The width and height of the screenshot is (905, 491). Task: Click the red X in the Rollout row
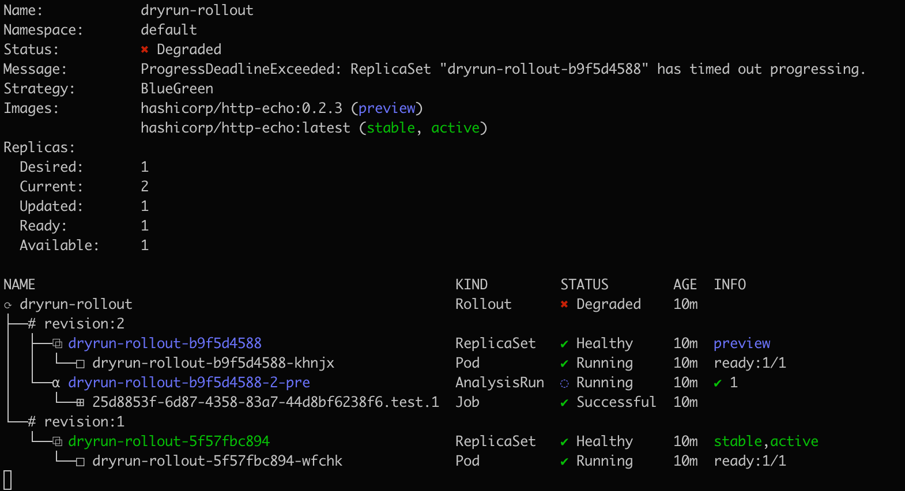tap(564, 304)
